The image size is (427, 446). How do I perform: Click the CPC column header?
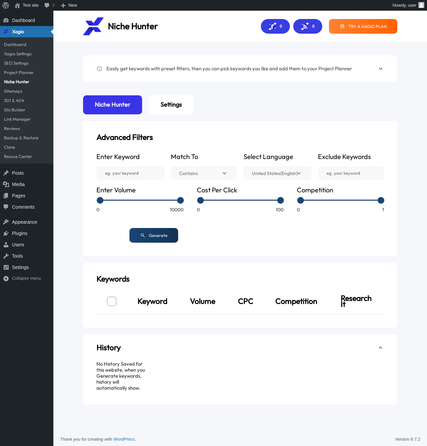pos(246,301)
